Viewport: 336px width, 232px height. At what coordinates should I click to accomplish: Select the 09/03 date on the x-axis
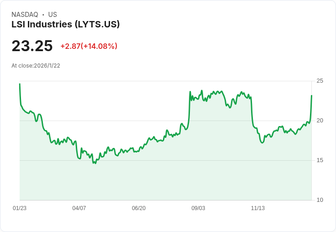coord(198,208)
